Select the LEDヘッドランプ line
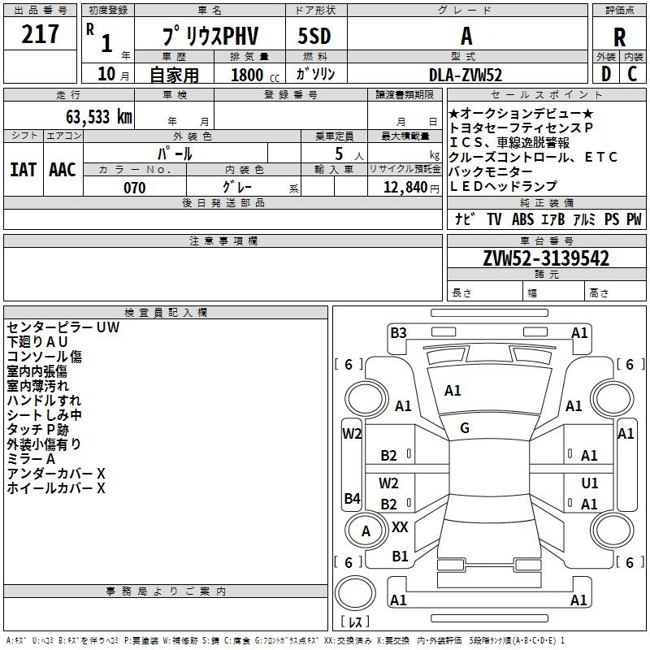This screenshot has width=650, height=650. pyautogui.click(x=503, y=186)
